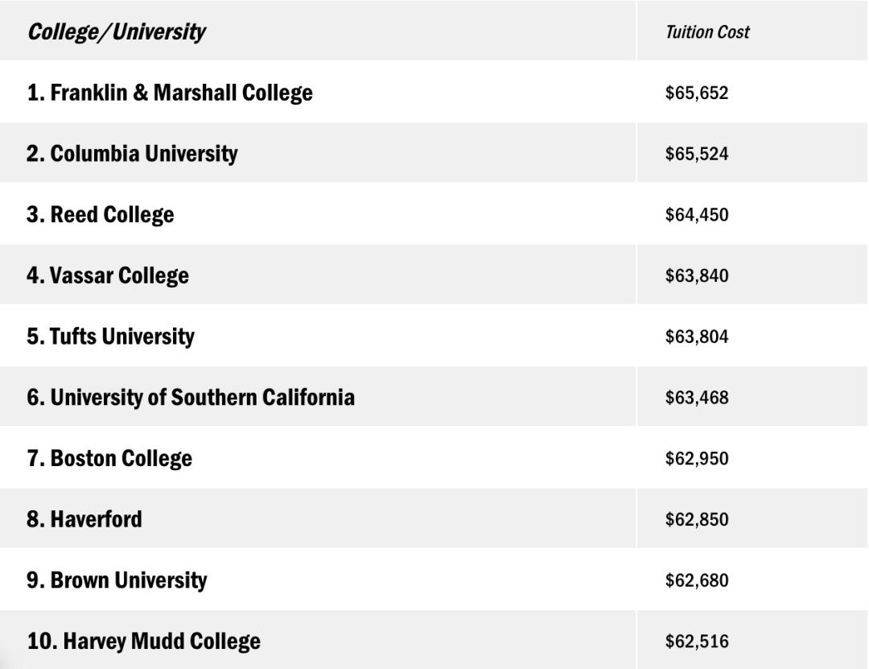Select Harvey Mudd College entry
Image resolution: width=869 pixels, height=669 pixels.
pos(143,642)
